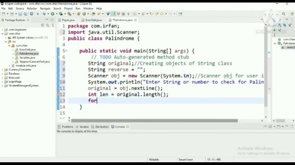Open dropdown arrow next to Debug button
295x165 pixels.
48,14
